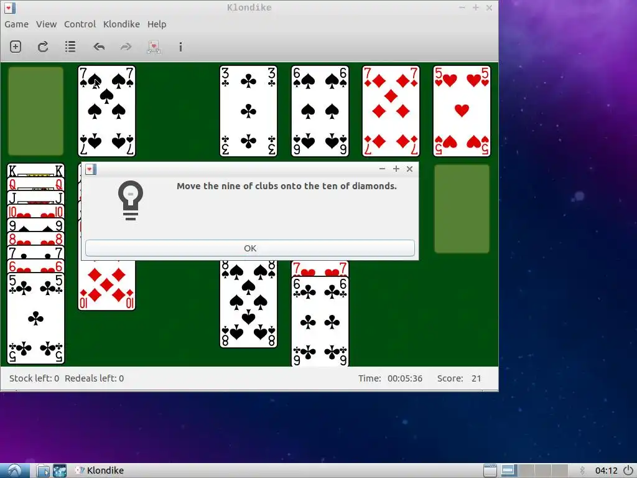Open the Game menu
This screenshot has width=637, height=478.
click(x=16, y=24)
